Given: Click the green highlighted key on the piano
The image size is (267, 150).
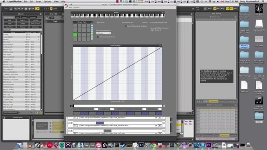Looking at the screenshot, I should pyautogui.click(x=98, y=16).
